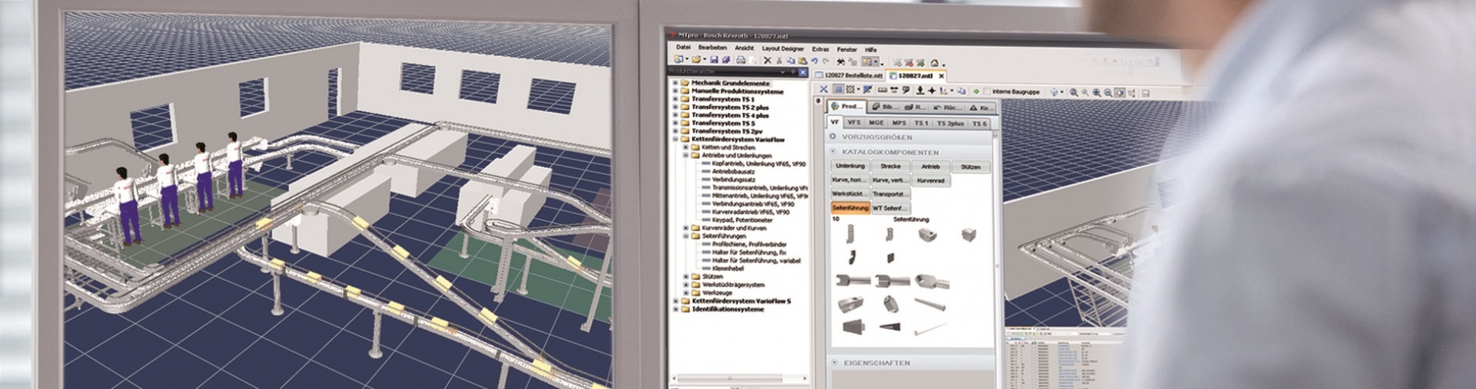Click the Undo arrow icon
Screen dimensions: 1476x389
pos(815,61)
